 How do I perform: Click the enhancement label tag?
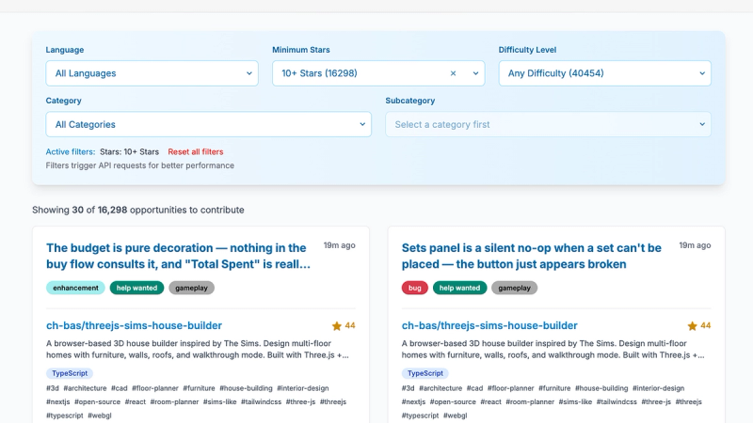[x=75, y=288]
